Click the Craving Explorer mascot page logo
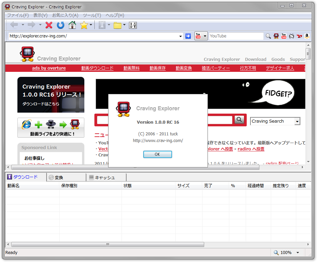The width and height of the screenshot is (317, 262). [27, 54]
